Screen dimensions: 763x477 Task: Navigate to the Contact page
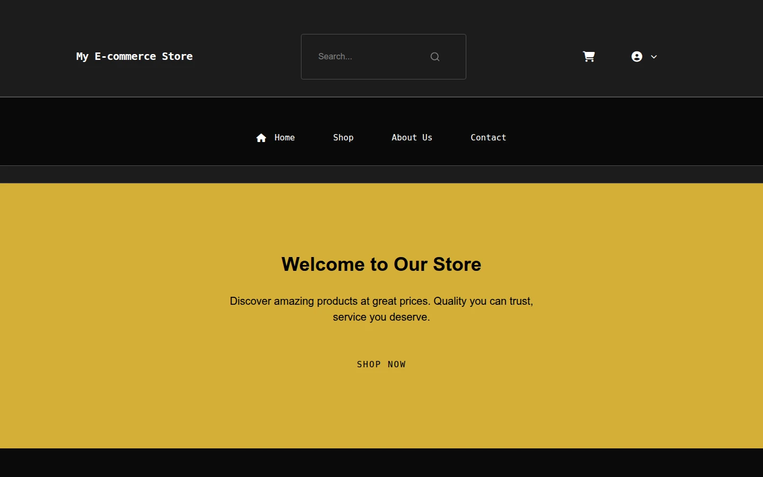[489, 138]
